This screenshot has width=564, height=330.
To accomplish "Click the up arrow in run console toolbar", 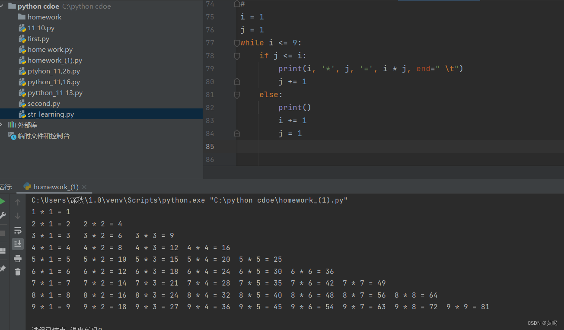I will click(18, 202).
